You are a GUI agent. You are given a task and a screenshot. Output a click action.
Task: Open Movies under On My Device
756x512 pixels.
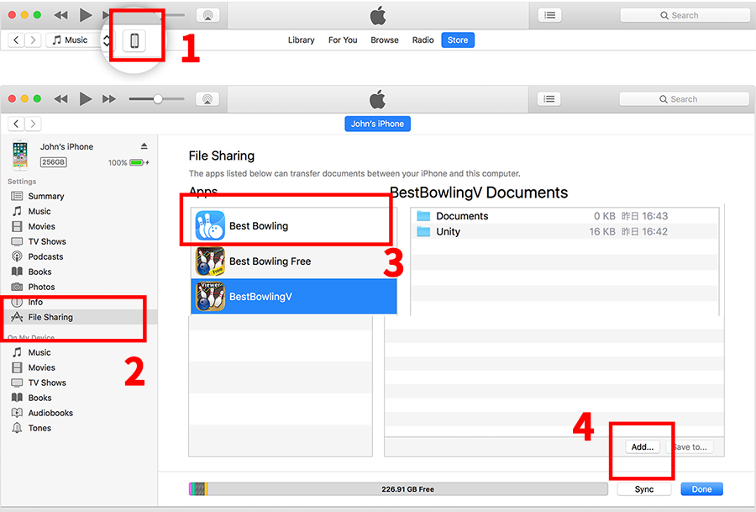[x=41, y=367]
